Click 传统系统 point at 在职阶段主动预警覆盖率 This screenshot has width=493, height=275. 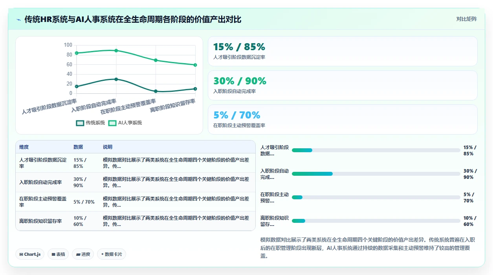click(156, 91)
